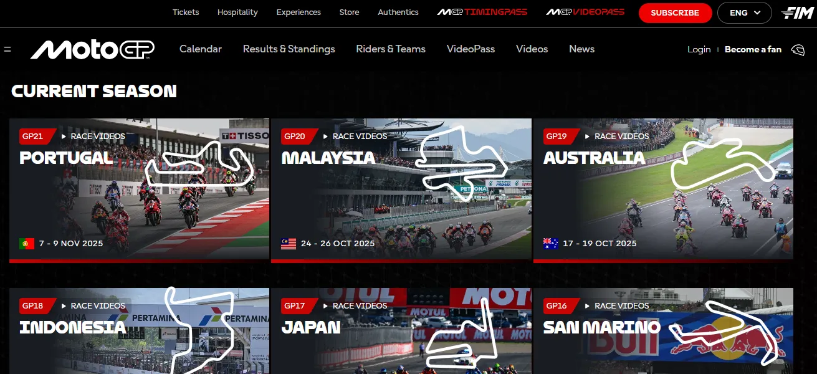The image size is (817, 374).
Task: Open the Riders & Teams section
Action: coord(390,49)
